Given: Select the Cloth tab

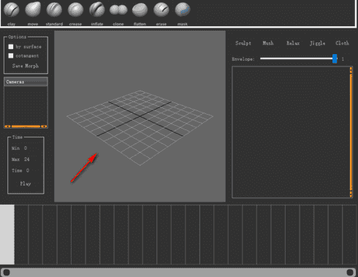Looking at the screenshot, I should (343, 43).
